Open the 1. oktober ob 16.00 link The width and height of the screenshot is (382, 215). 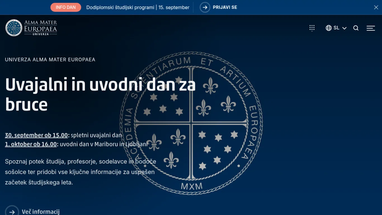pyautogui.click(x=31, y=144)
